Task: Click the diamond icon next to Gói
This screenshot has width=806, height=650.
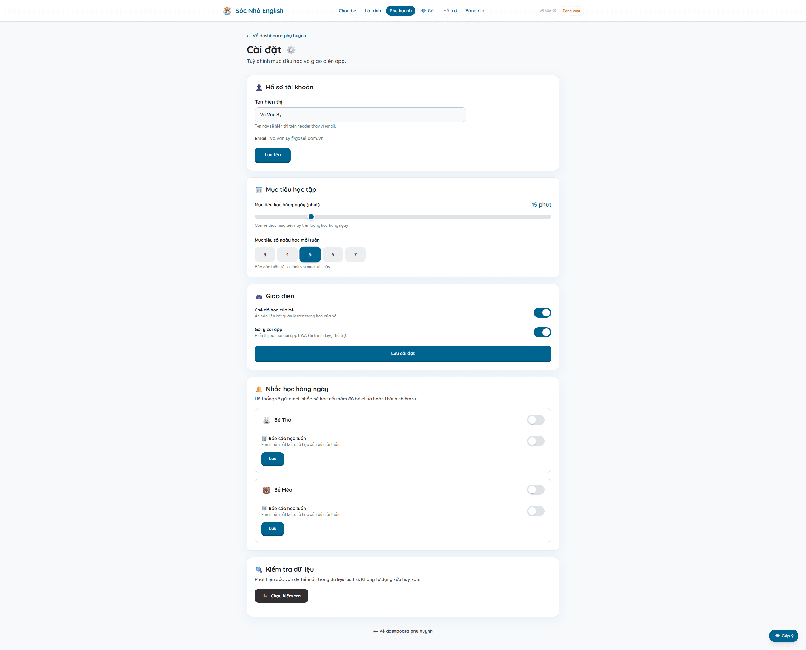Action: coord(423,11)
